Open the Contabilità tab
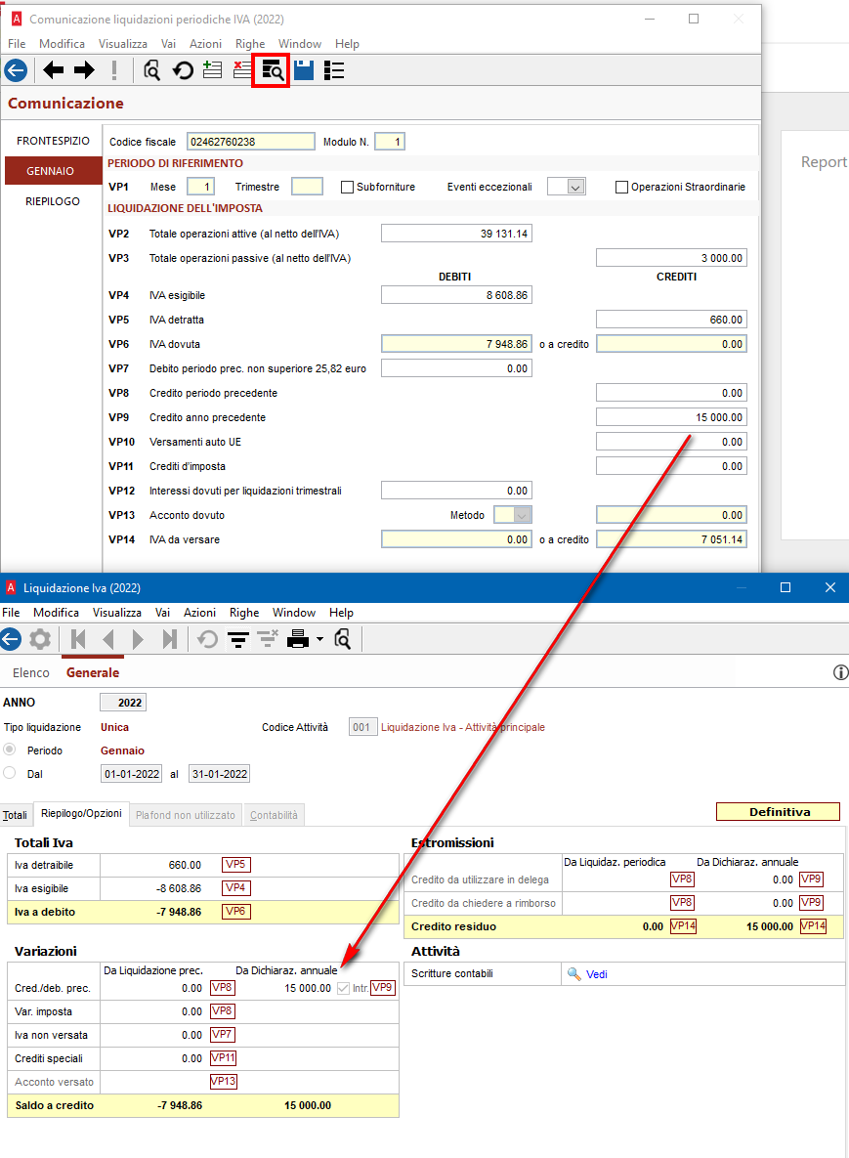This screenshot has height=1158, width=849. click(274, 815)
